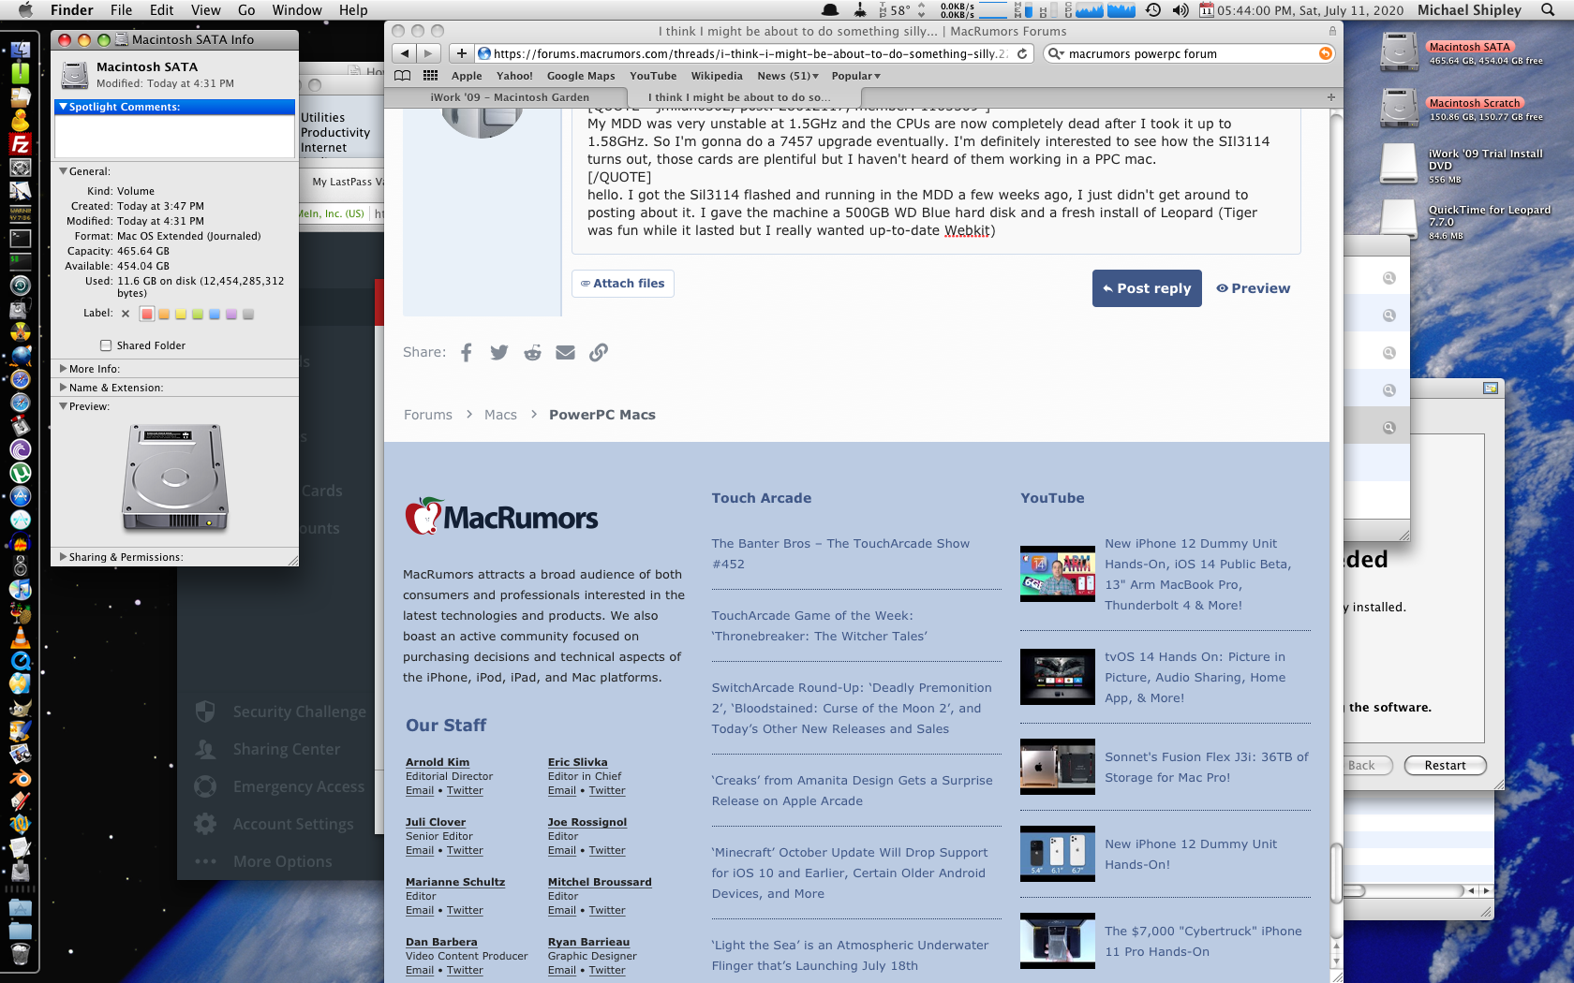Screen dimensions: 1574x983
Task: Open Sonnet's Fusion Flex J3i video thumbnail
Action: 1058,767
